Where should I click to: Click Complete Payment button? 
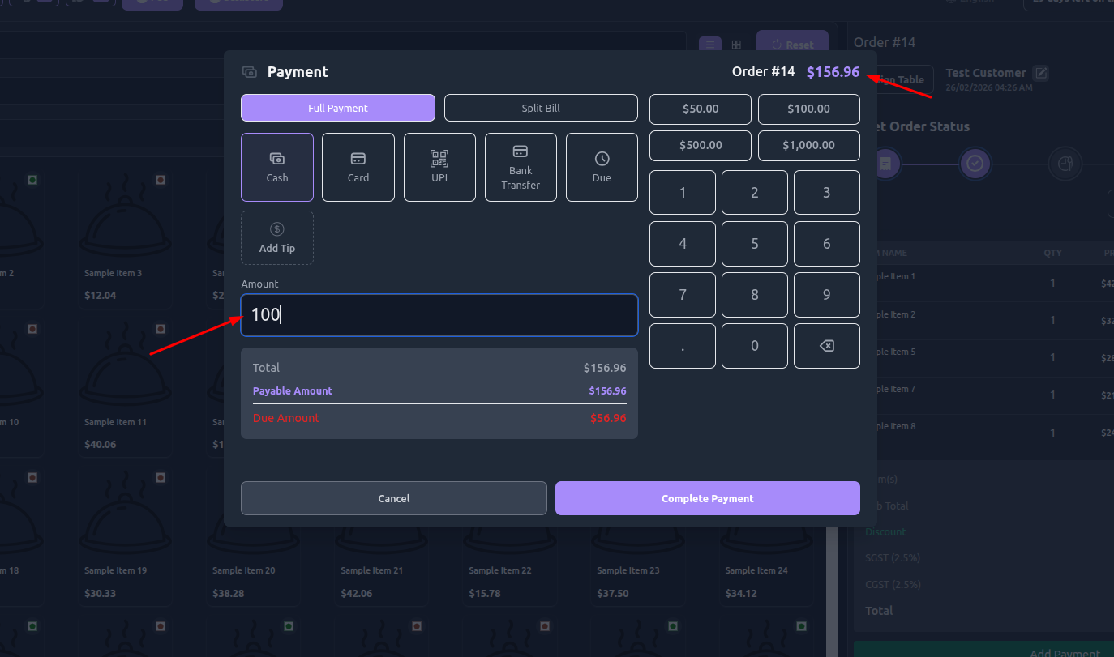click(x=708, y=498)
